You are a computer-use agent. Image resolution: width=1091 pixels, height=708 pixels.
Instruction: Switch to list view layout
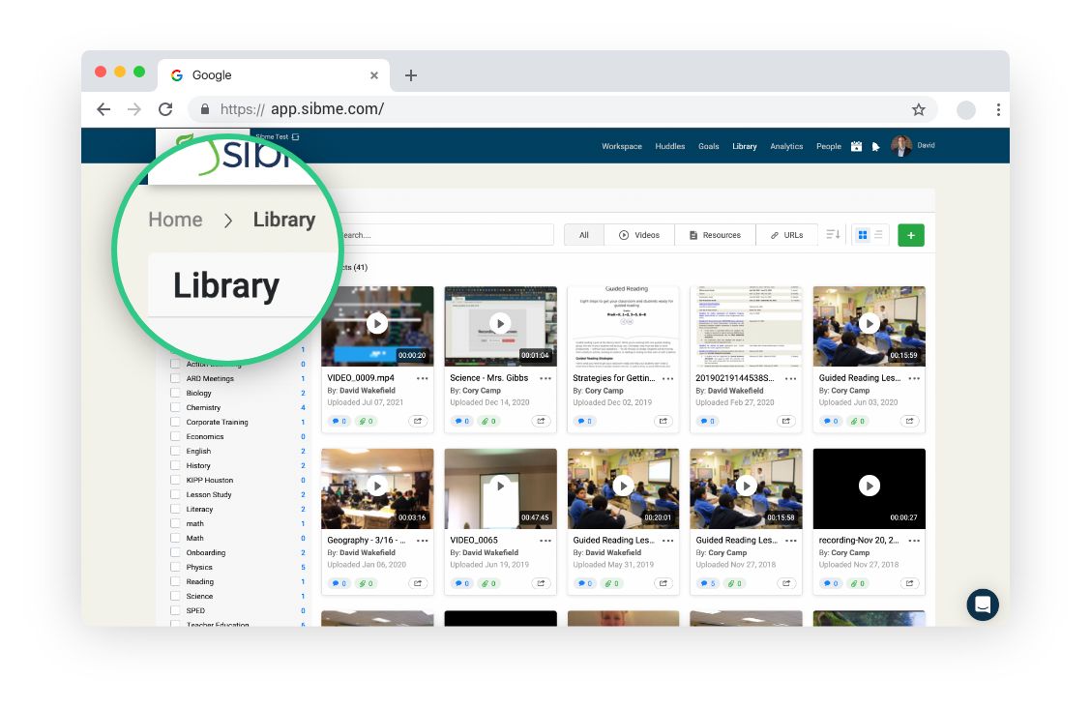(x=879, y=235)
